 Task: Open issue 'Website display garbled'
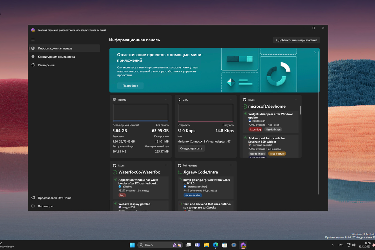point(134,204)
